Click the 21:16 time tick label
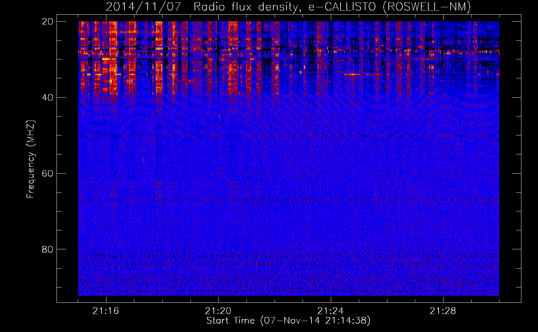The image size is (538, 332). point(106,311)
